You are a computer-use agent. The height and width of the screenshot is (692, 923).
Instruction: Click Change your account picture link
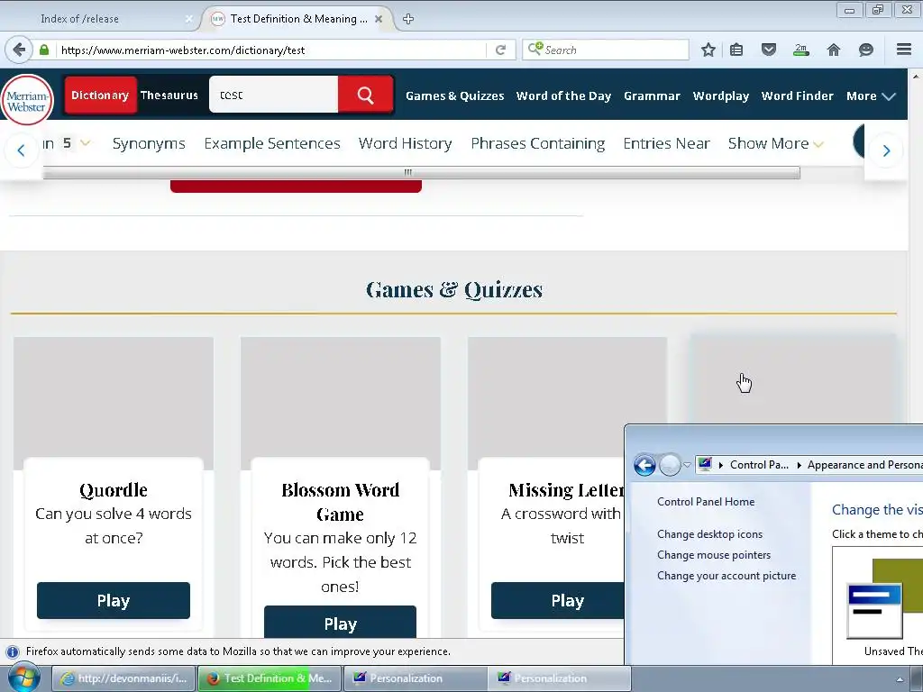(x=727, y=576)
